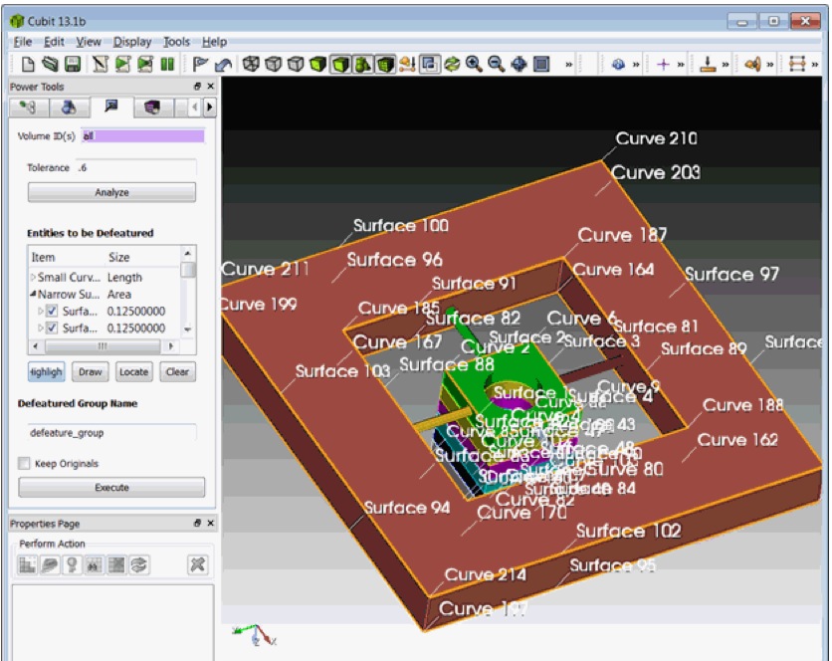832x661 pixels.
Task: Open the Display menu
Action: (132, 42)
